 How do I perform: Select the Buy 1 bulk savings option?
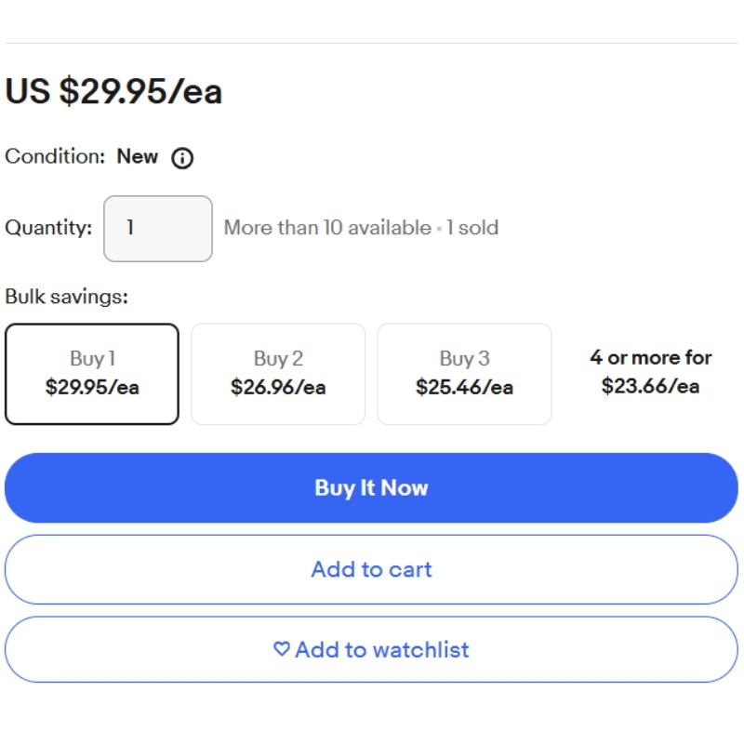[92, 374]
